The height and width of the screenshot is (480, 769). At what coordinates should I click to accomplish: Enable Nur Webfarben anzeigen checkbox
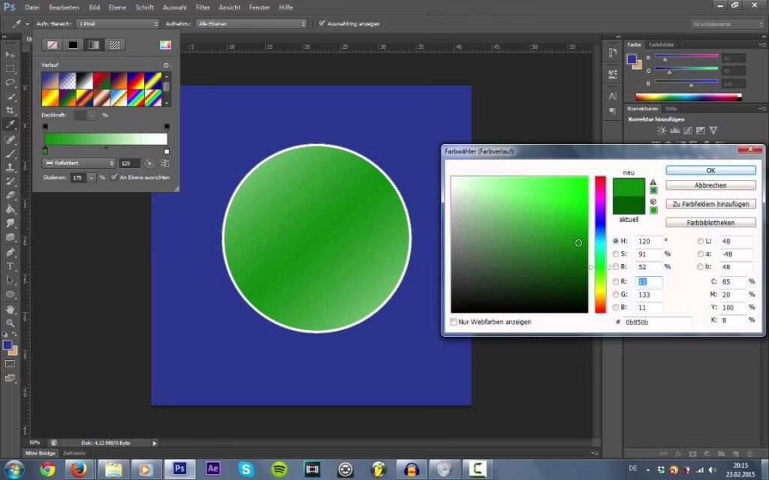(454, 322)
